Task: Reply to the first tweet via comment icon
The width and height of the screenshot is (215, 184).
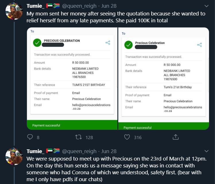Action: coord(30,137)
